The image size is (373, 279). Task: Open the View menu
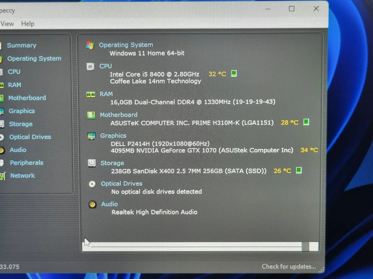[x=7, y=24]
